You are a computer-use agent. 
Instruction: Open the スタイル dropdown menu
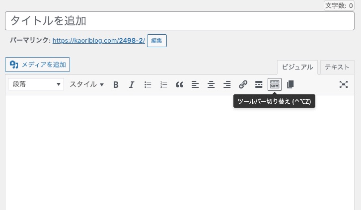pos(87,84)
